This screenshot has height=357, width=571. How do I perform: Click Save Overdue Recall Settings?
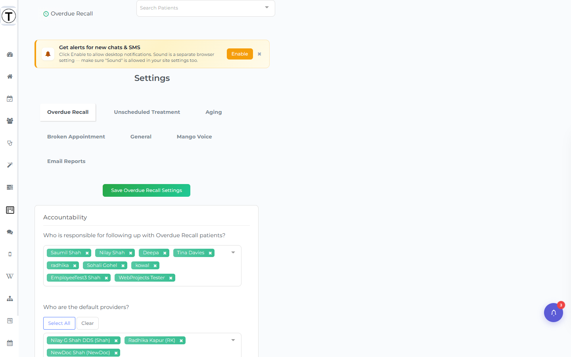[146, 190]
